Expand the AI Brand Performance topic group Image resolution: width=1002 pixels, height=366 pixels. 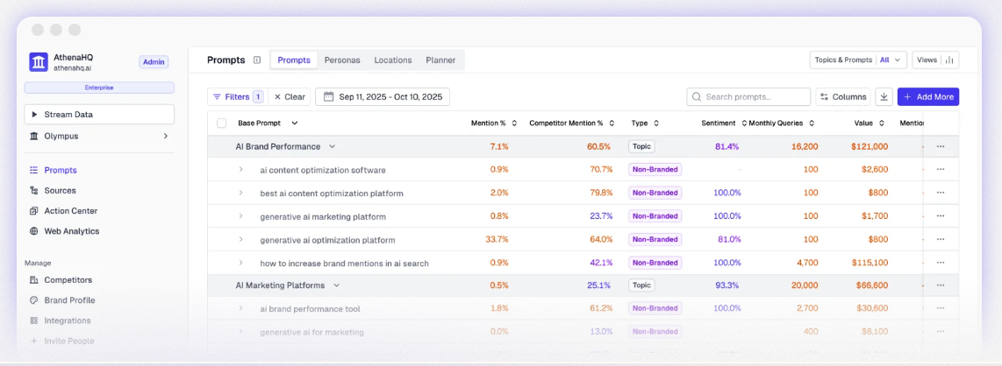click(x=333, y=147)
